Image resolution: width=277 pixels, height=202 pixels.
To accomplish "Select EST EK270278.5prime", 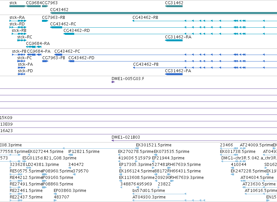I will pos(119,155).
